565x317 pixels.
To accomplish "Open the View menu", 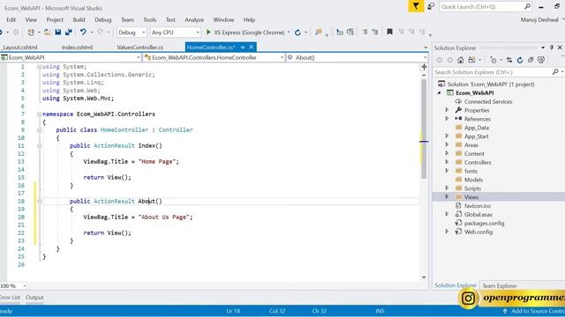I will click(x=31, y=19).
